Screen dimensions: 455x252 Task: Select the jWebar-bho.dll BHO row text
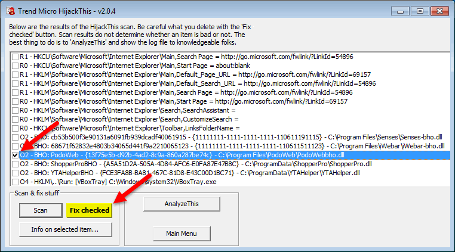pyautogui.click(x=232, y=146)
